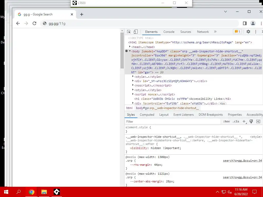The width and height of the screenshot is (263, 197).
Task: Add new style rule plus icon
Action: (244, 121)
